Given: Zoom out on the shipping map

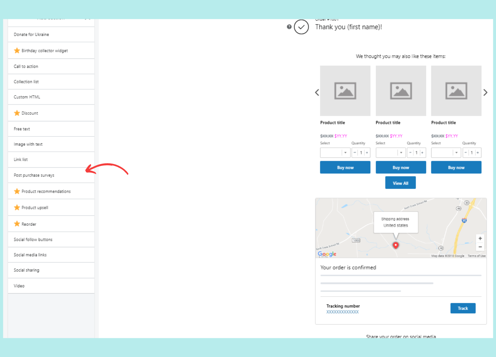Looking at the screenshot, I should pyautogui.click(x=480, y=247).
